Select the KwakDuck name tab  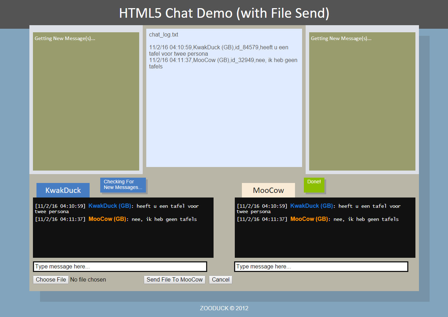(63, 190)
